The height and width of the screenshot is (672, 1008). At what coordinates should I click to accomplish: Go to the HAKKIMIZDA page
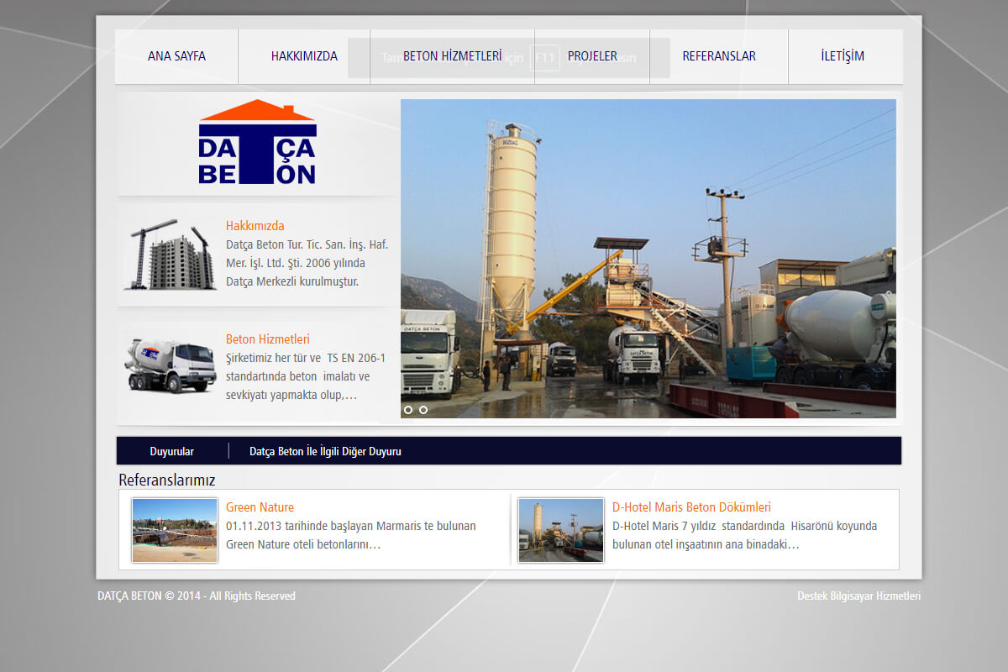click(x=304, y=56)
